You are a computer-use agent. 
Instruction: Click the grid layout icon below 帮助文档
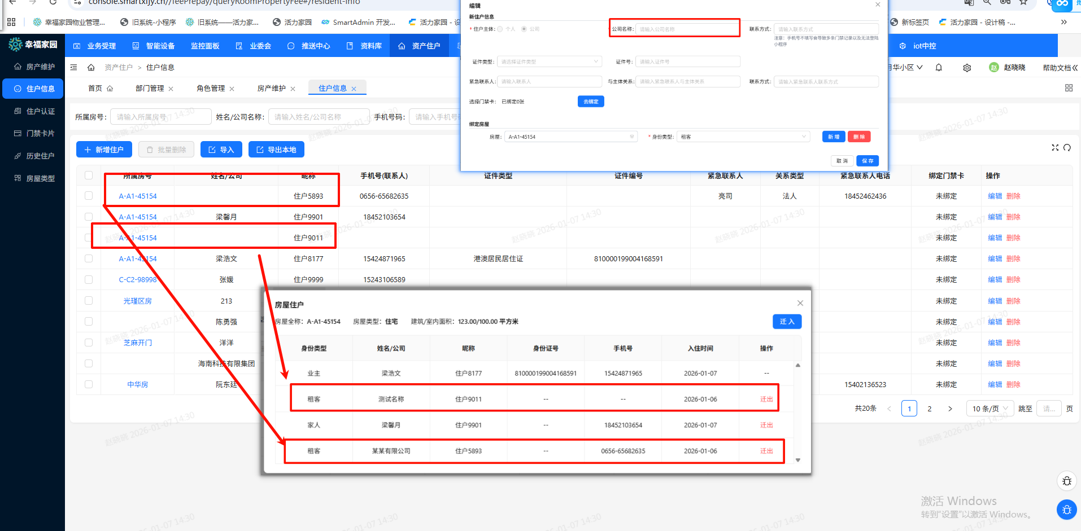coord(1069,88)
